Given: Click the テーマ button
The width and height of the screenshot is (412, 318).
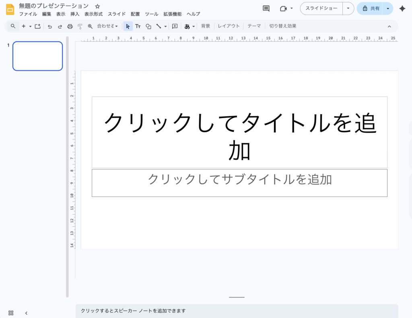Looking at the screenshot, I should point(254,26).
